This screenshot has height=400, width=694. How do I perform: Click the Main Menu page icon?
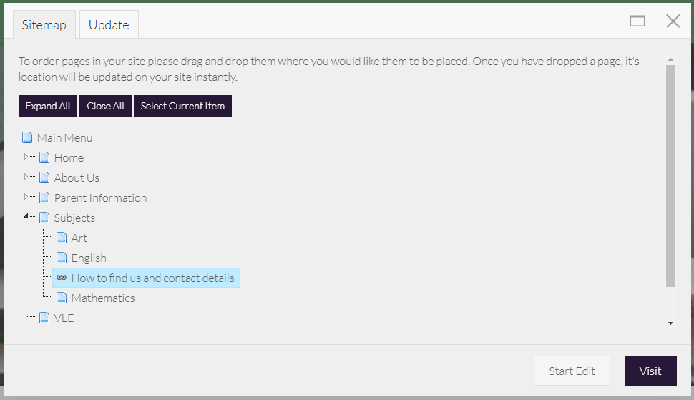[x=27, y=137]
